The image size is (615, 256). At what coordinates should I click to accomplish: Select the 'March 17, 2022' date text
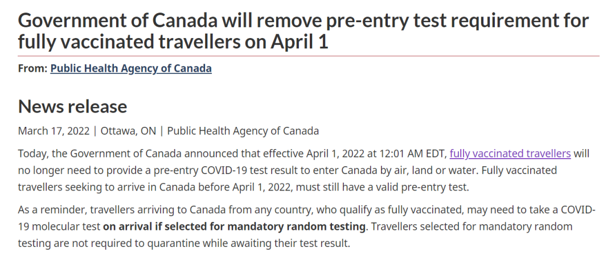coord(54,131)
